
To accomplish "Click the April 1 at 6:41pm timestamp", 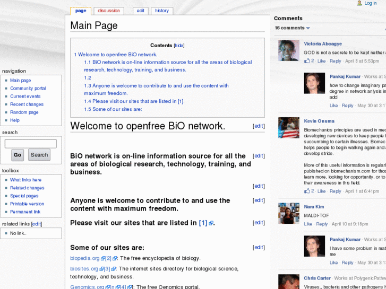I will 362,191.
